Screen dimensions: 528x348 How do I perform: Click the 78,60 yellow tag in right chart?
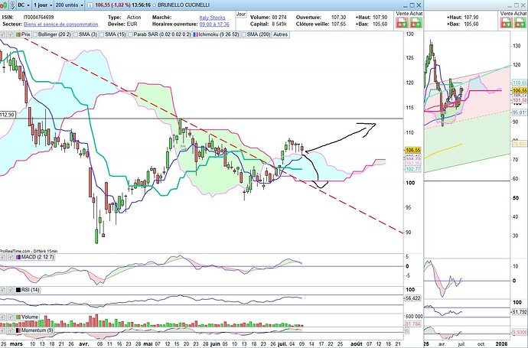(520, 144)
